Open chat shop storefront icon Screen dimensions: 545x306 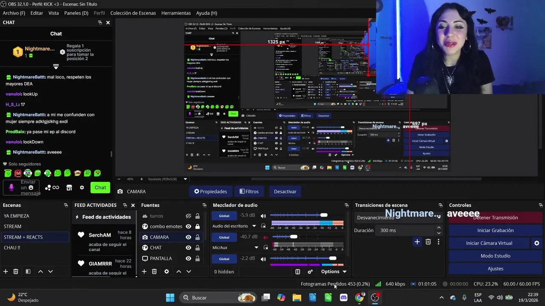(x=69, y=187)
